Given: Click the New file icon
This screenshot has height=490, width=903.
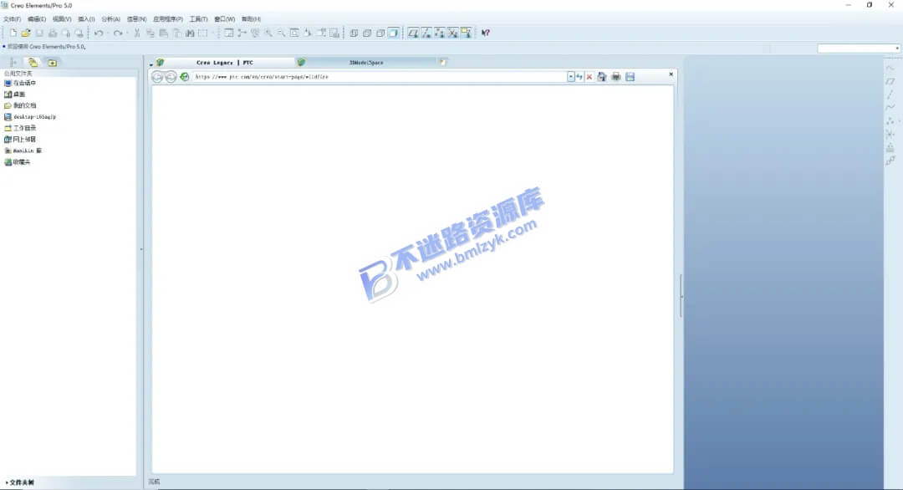Looking at the screenshot, I should point(13,33).
